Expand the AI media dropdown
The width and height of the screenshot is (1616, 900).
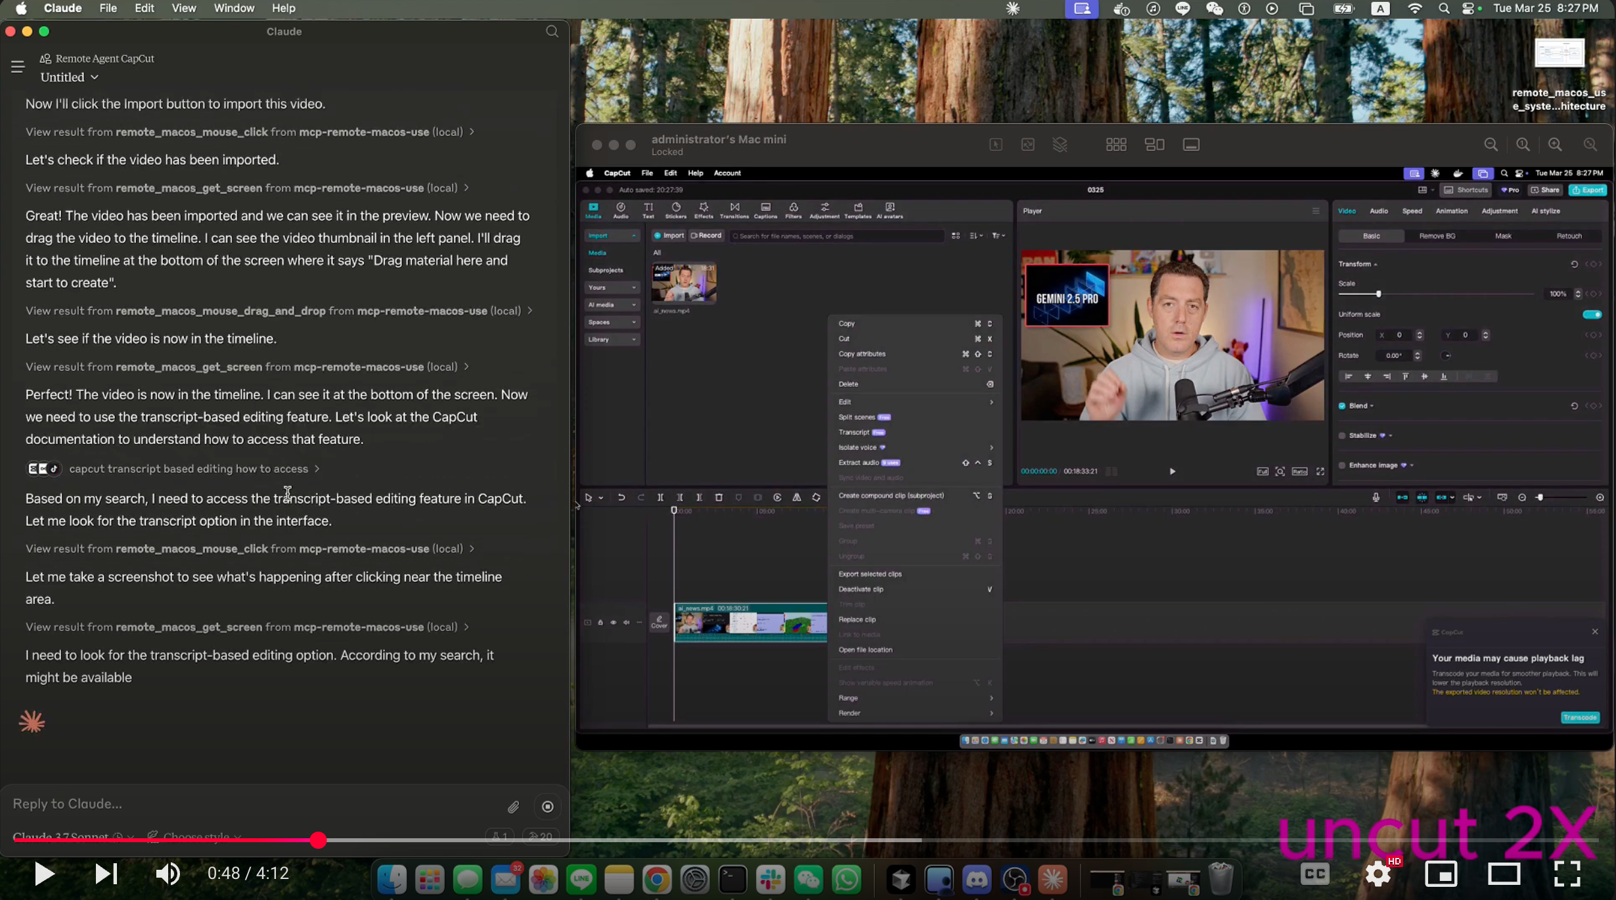coord(612,305)
